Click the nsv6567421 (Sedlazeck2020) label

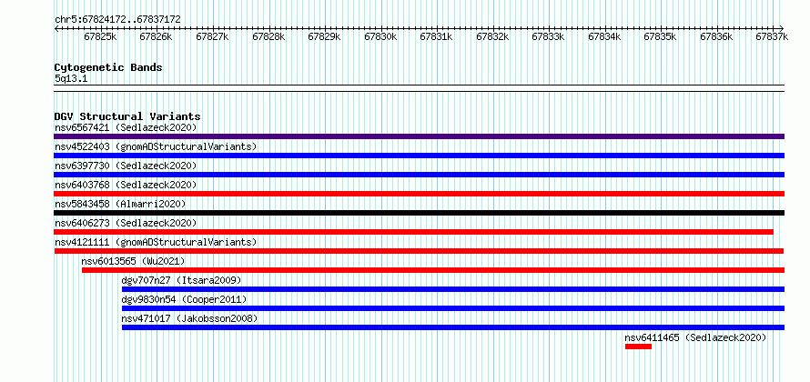click(126, 127)
